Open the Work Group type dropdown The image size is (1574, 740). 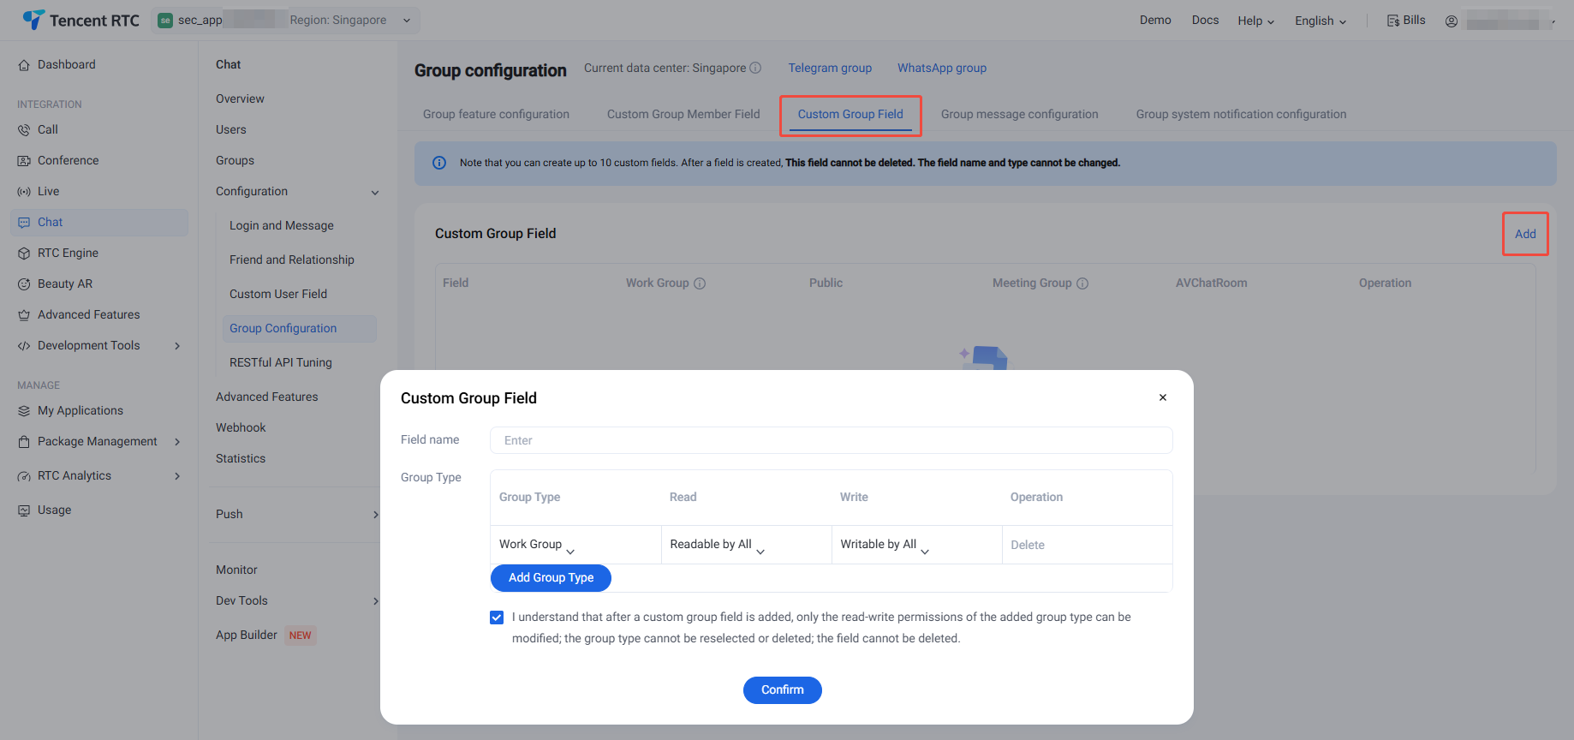(538, 545)
